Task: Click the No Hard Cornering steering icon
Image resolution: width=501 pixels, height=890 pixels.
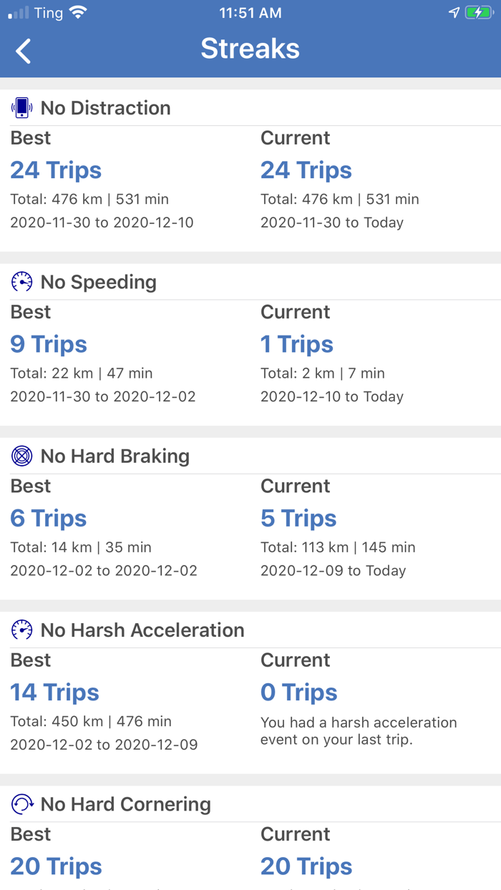Action: (x=22, y=804)
